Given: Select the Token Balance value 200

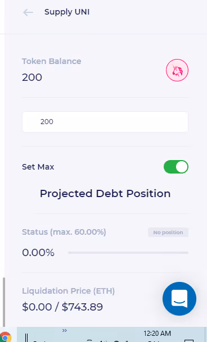Looking at the screenshot, I should [x=32, y=77].
